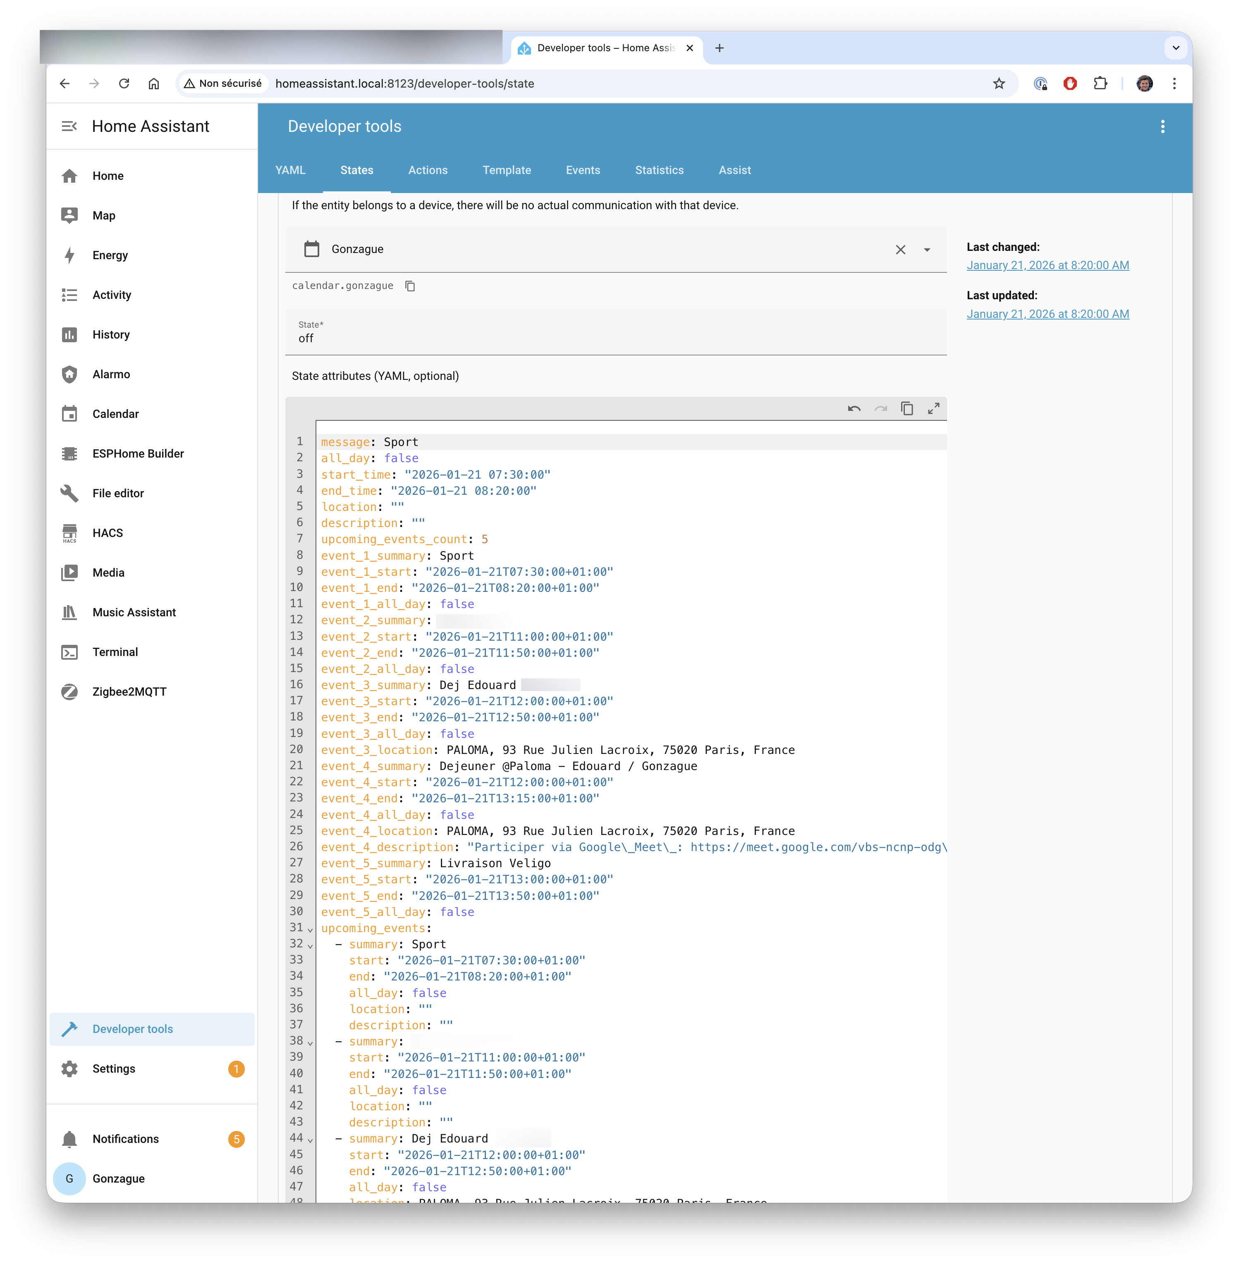Switch to the Statistics tab
This screenshot has height=1264, width=1239.
(658, 170)
